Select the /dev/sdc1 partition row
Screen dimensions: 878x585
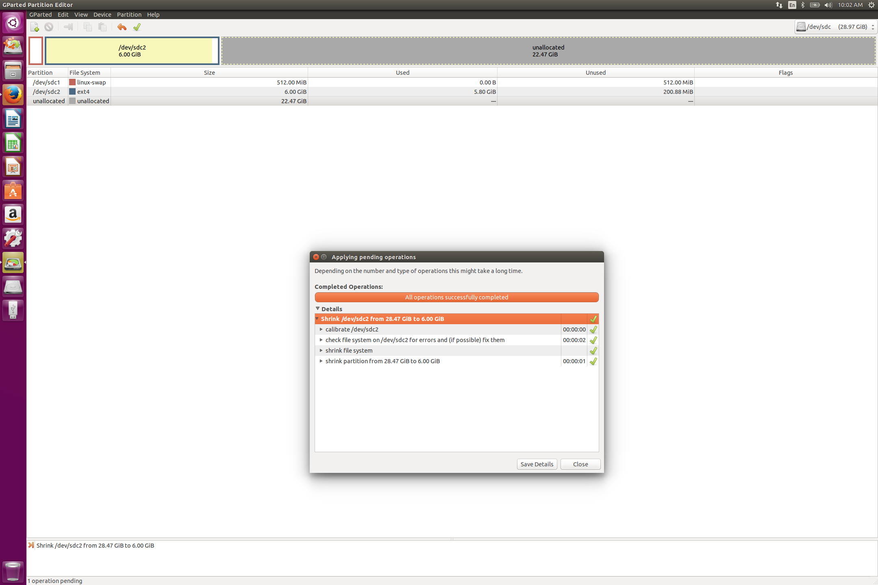pos(46,82)
